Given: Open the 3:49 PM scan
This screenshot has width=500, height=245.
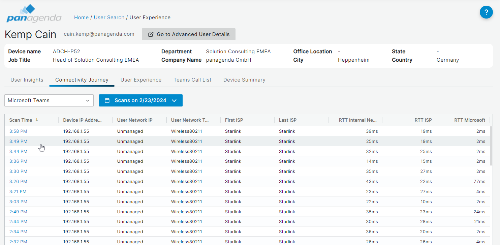Looking at the screenshot, I should click(x=18, y=141).
